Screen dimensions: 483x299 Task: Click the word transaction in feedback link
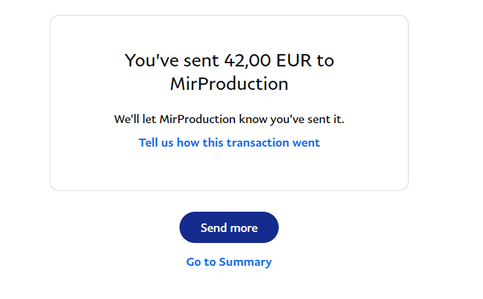pyautogui.click(x=256, y=143)
